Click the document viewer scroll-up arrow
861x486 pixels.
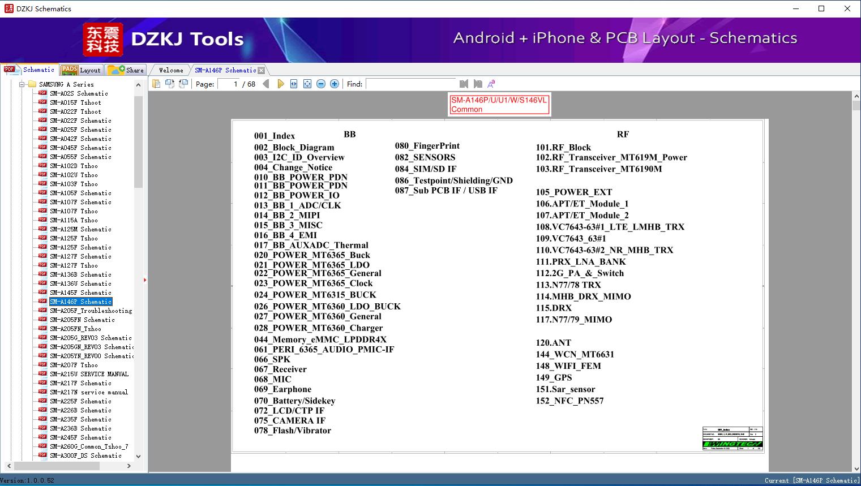(856, 97)
